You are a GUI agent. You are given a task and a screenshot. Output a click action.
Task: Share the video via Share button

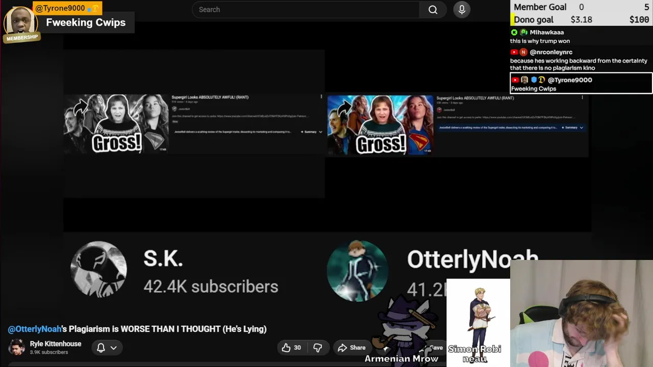[351, 348]
